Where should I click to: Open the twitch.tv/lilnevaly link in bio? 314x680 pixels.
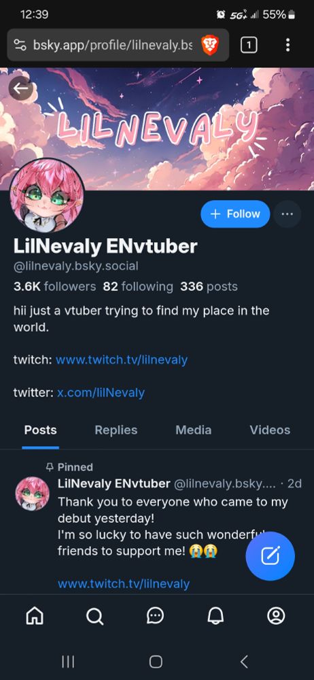(x=122, y=360)
